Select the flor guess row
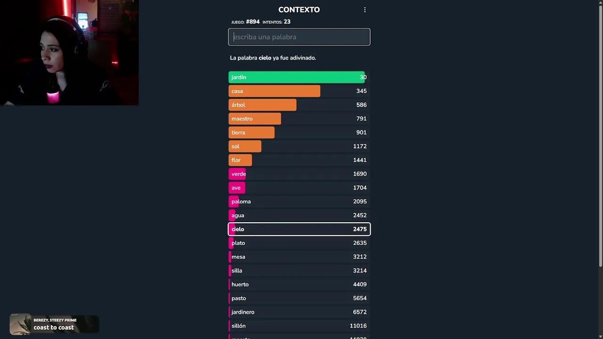The height and width of the screenshot is (339, 603). tap(299, 160)
